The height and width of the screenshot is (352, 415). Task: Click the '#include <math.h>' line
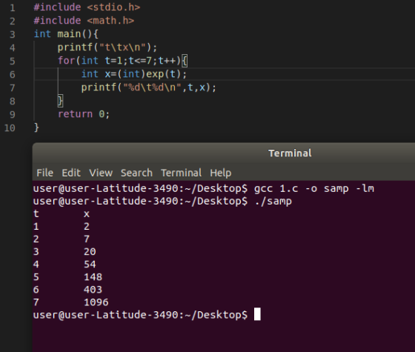(x=84, y=21)
